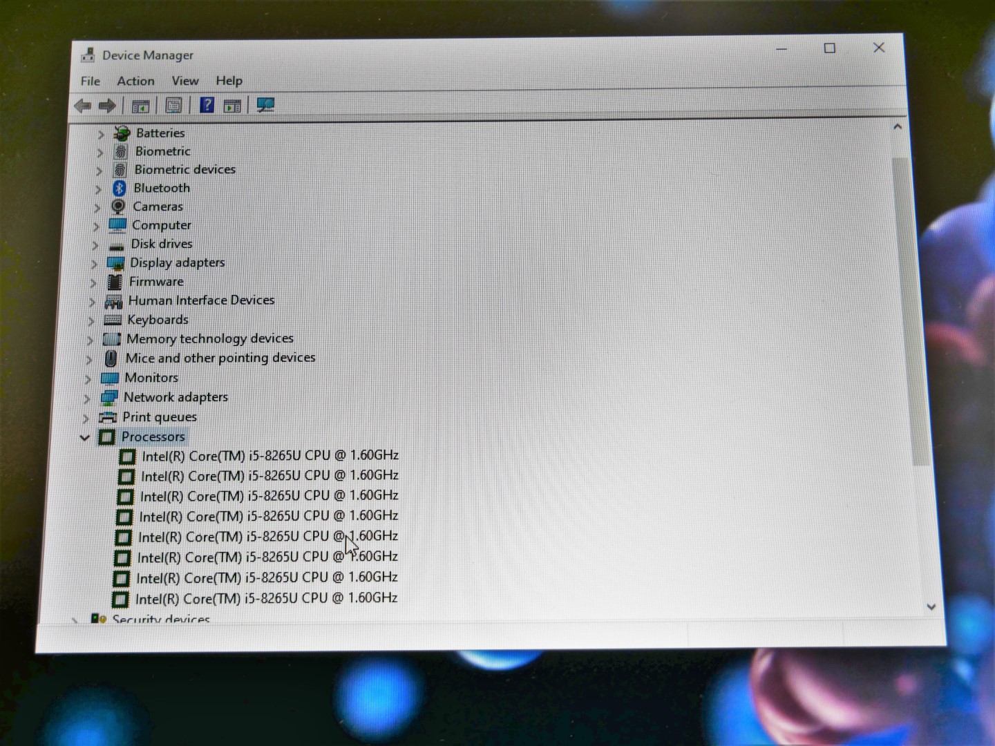The height and width of the screenshot is (746, 995).
Task: Scan for hardware changes via monitor icon
Action: click(265, 105)
